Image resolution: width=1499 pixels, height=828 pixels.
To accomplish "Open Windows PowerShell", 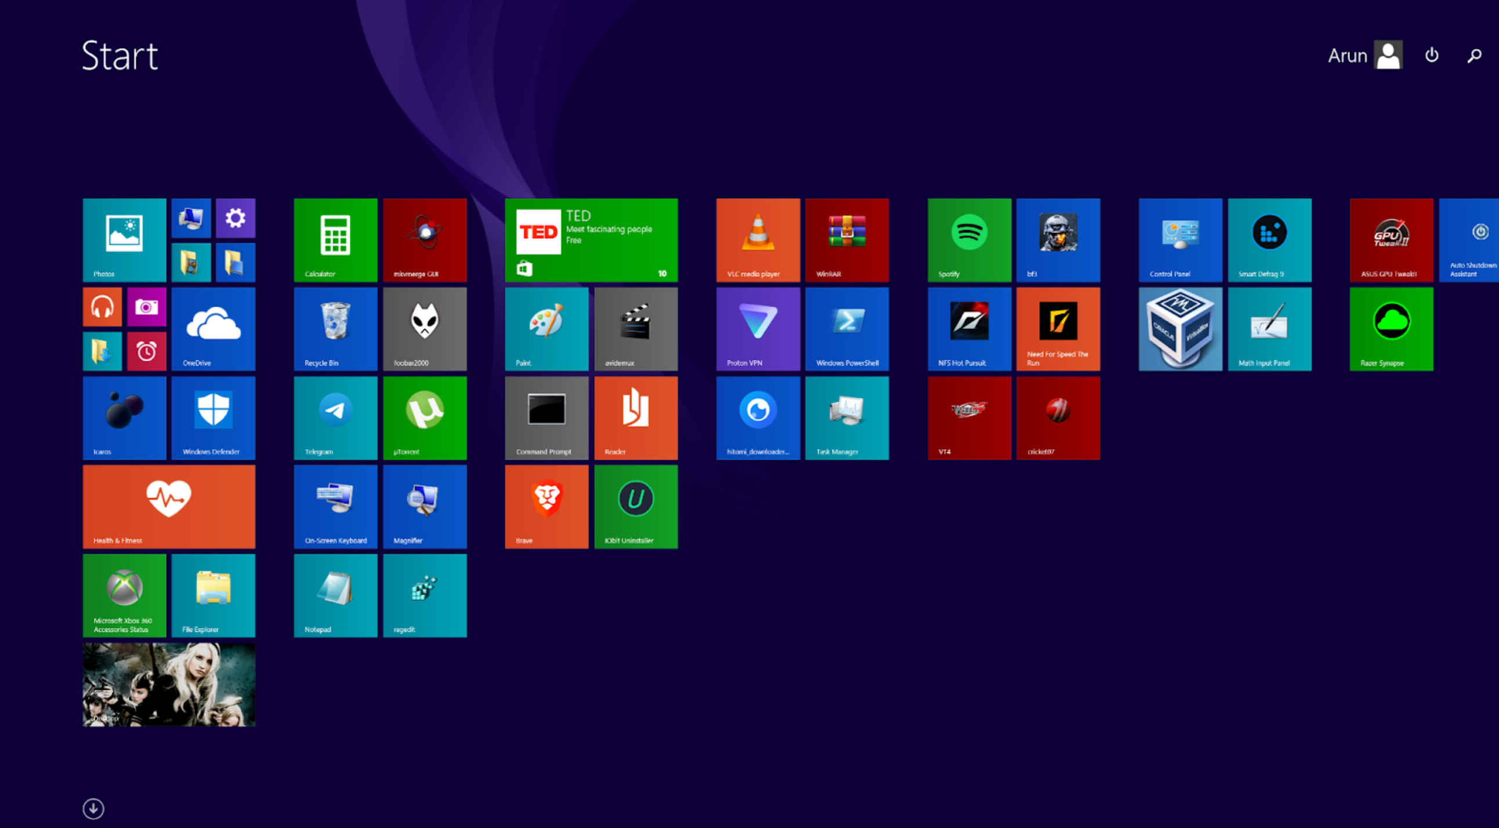I will coord(847,329).
